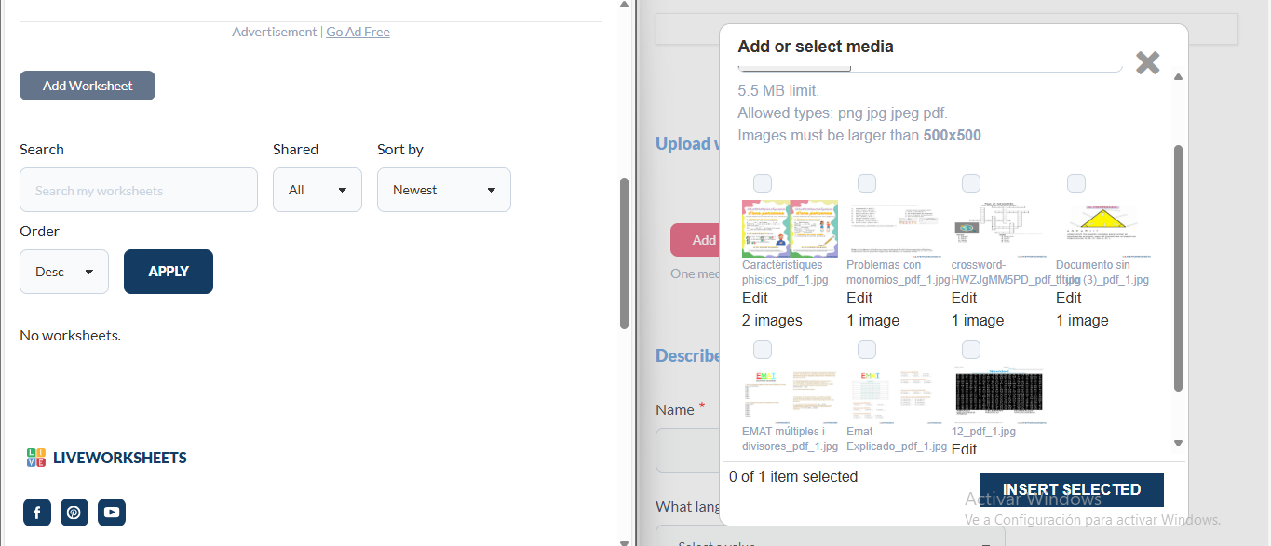Close the Add or select media dialog
This screenshot has width=1271, height=546.
point(1147,63)
